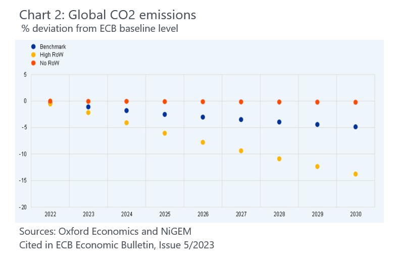Click the 2030 x-axis label

[356, 215]
